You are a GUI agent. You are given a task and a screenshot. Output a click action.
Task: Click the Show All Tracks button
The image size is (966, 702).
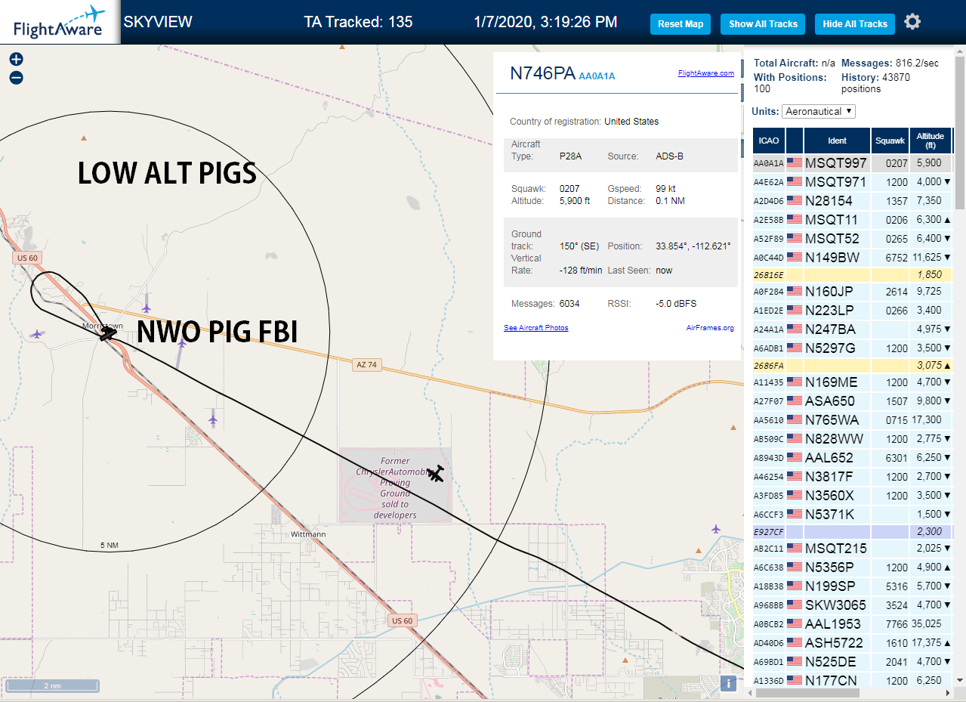tap(763, 24)
